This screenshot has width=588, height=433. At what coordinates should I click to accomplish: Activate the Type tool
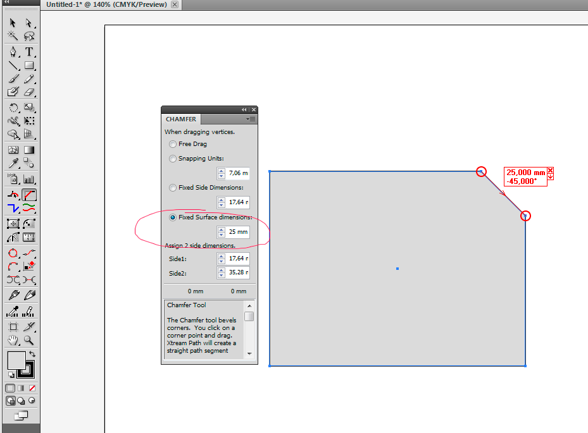pyautogui.click(x=29, y=52)
